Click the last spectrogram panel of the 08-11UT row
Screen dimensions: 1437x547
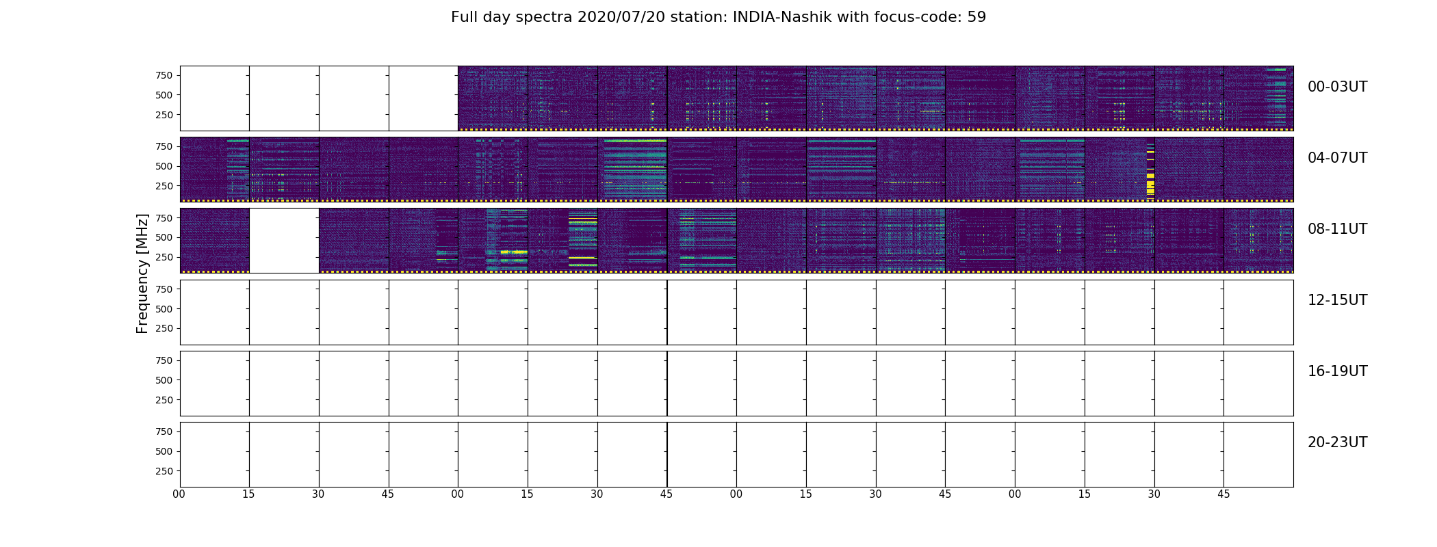pos(1258,241)
